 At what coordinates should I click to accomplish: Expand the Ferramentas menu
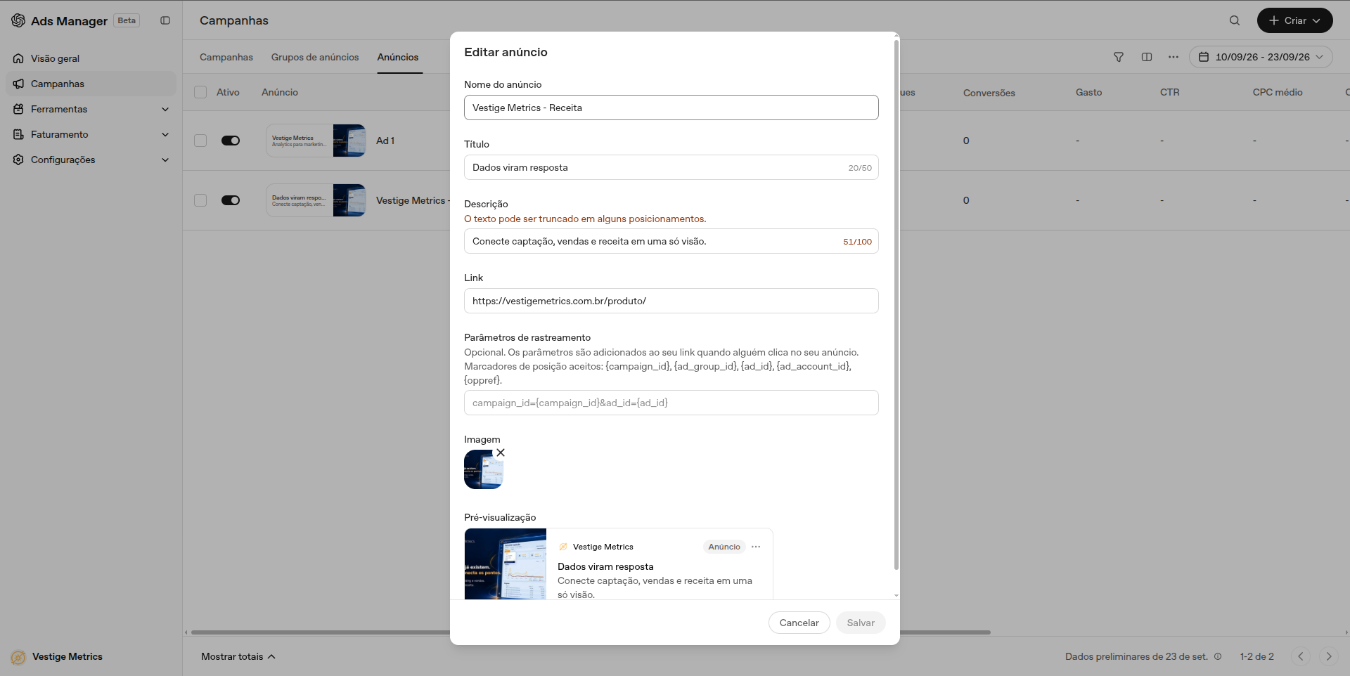pyautogui.click(x=91, y=109)
